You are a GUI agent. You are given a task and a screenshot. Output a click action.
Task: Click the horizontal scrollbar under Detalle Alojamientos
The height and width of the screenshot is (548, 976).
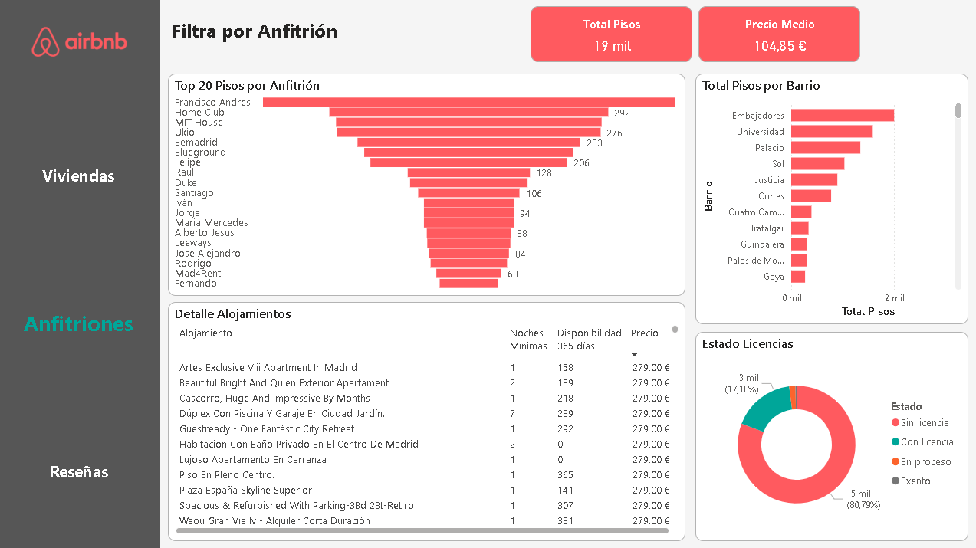[422, 530]
